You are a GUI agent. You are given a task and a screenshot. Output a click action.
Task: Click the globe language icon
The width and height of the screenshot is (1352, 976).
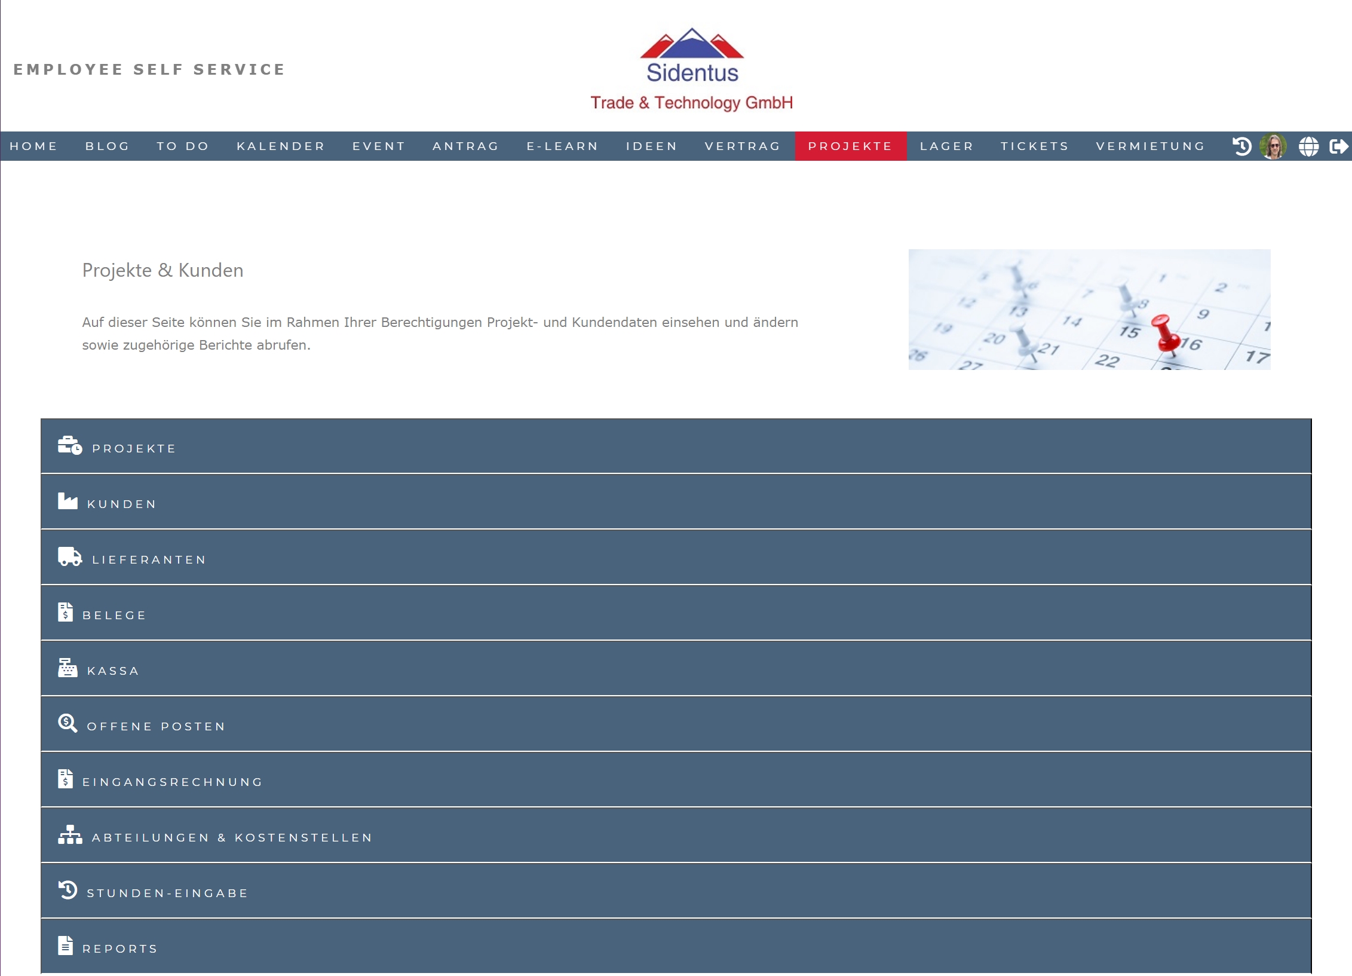click(1308, 146)
